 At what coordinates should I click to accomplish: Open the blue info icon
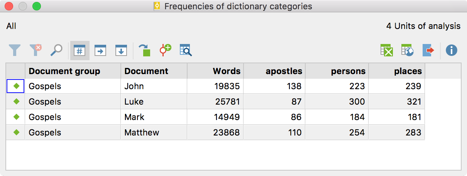point(451,50)
